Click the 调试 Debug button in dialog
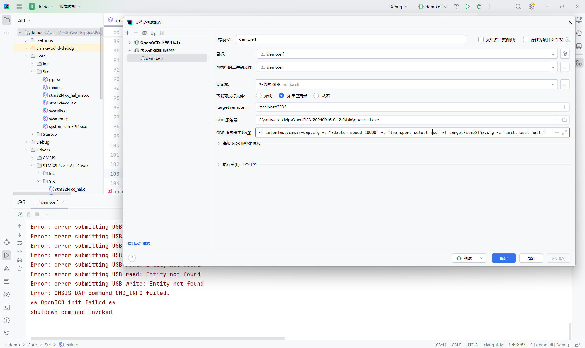This screenshot has height=348, width=585. pyautogui.click(x=465, y=258)
